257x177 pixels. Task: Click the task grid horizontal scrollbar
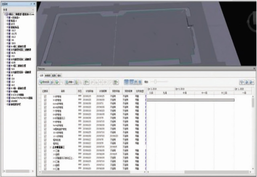86,172
